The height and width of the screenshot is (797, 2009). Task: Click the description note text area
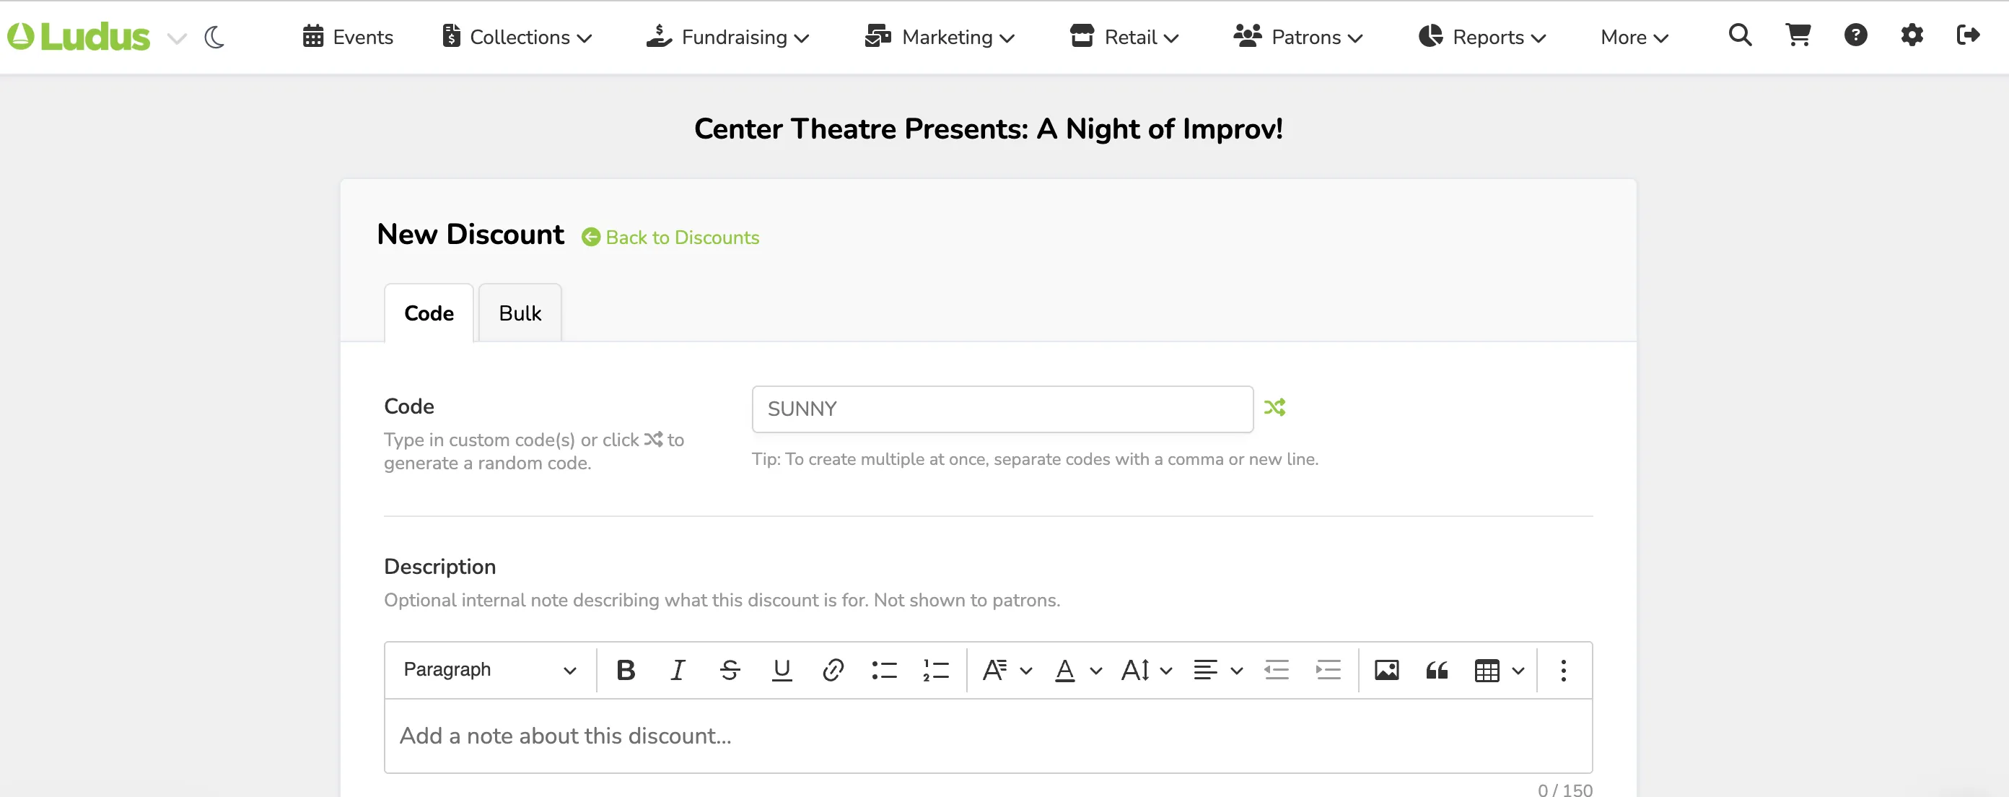click(x=988, y=736)
